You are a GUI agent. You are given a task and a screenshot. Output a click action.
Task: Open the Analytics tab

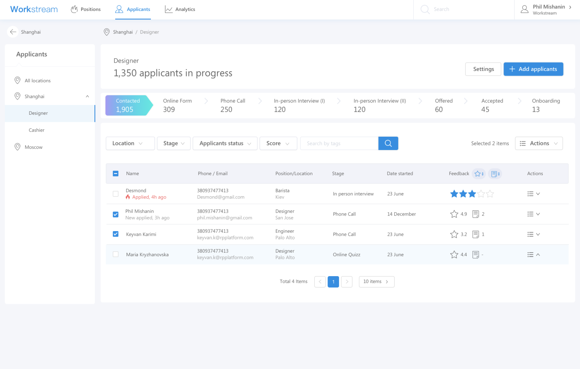tap(180, 9)
